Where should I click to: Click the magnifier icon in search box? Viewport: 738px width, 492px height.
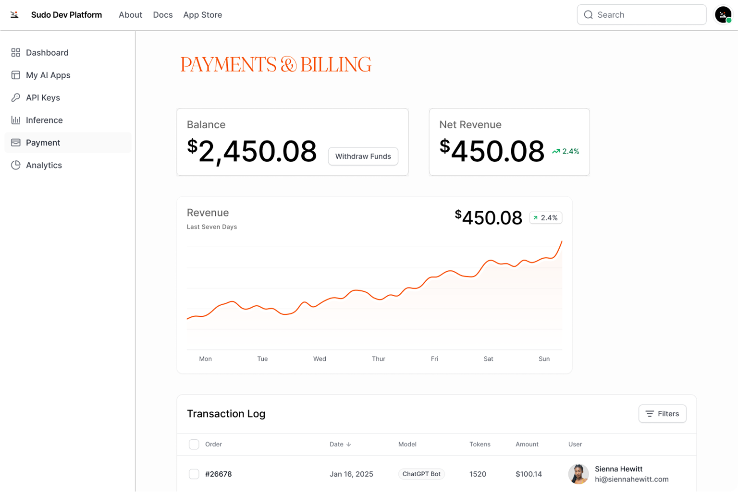click(x=588, y=15)
